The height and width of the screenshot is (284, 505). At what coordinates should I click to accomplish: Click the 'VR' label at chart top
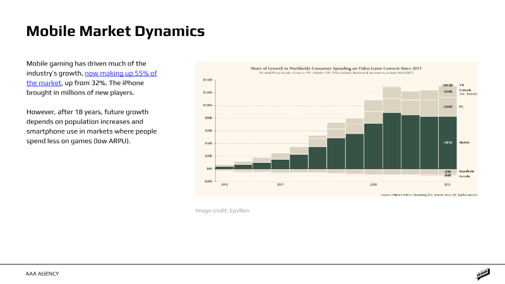coord(461,84)
